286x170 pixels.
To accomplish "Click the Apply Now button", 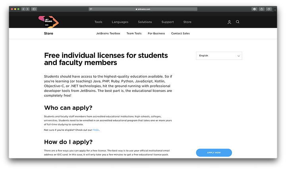I will click(x=214, y=153).
